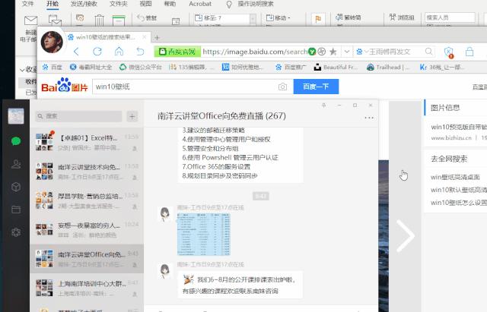Open the Trailhead bookmark
The image size is (487, 312).
(x=389, y=67)
